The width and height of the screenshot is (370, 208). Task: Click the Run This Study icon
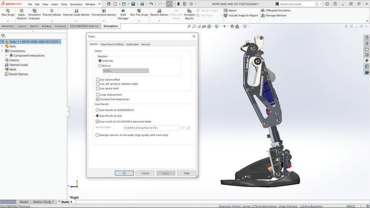click(x=139, y=11)
